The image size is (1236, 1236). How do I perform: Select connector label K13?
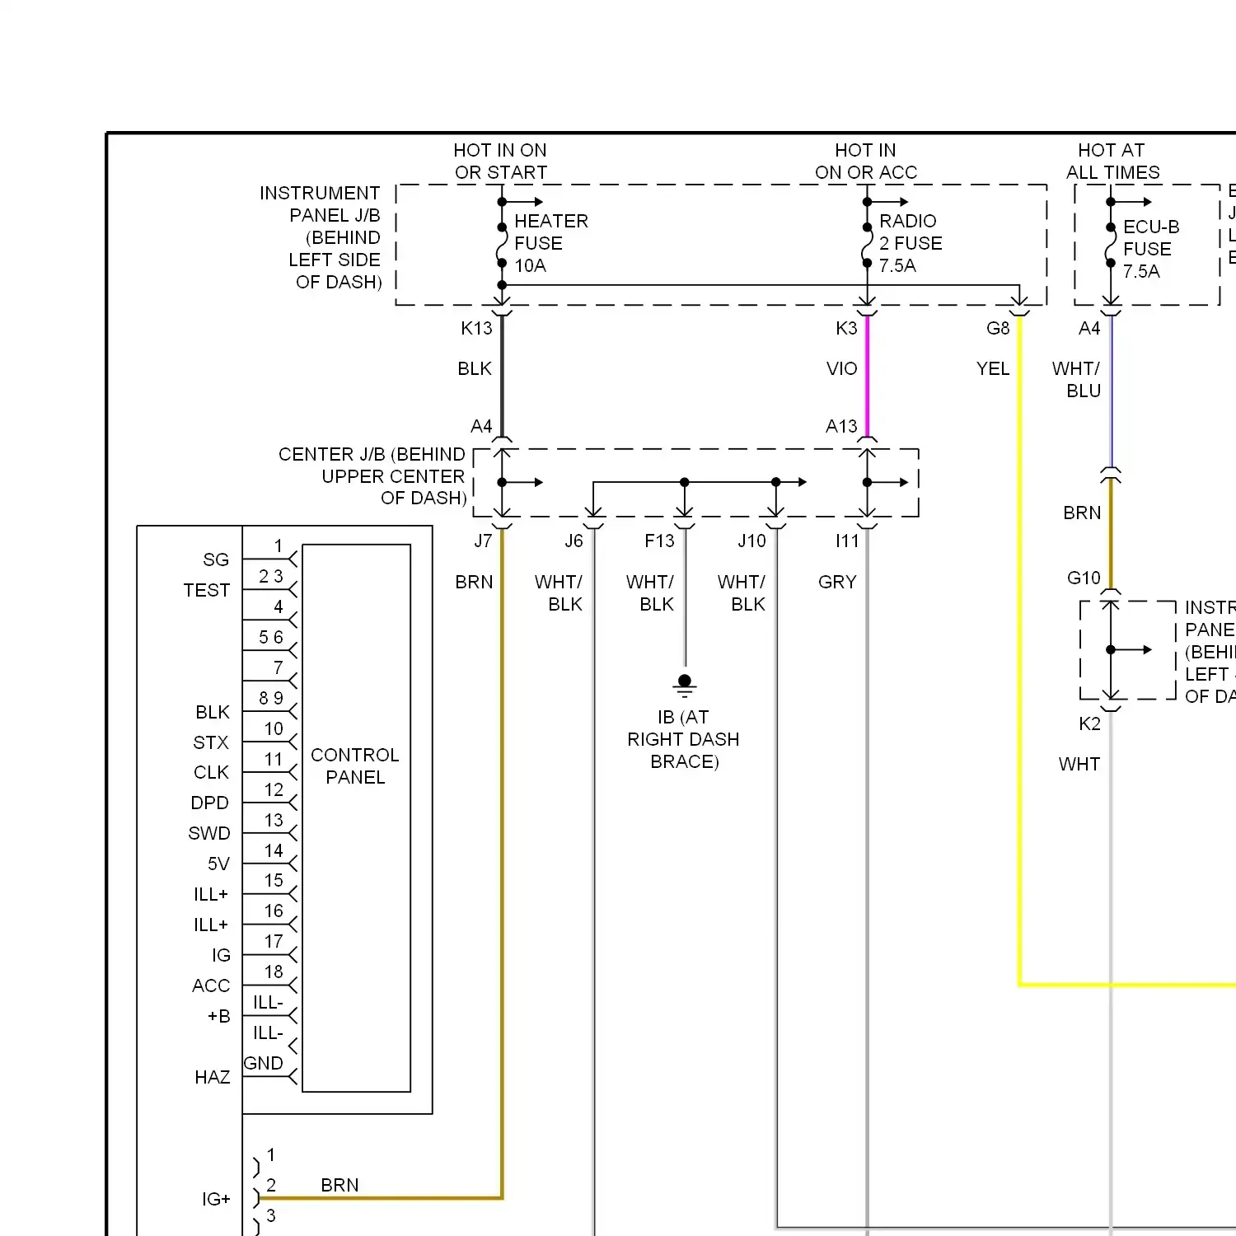click(476, 328)
